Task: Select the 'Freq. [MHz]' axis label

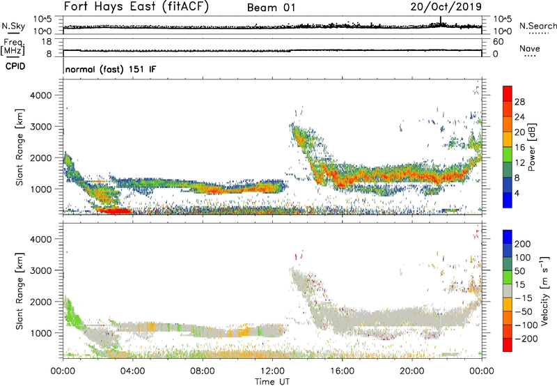Action: (x=13, y=47)
